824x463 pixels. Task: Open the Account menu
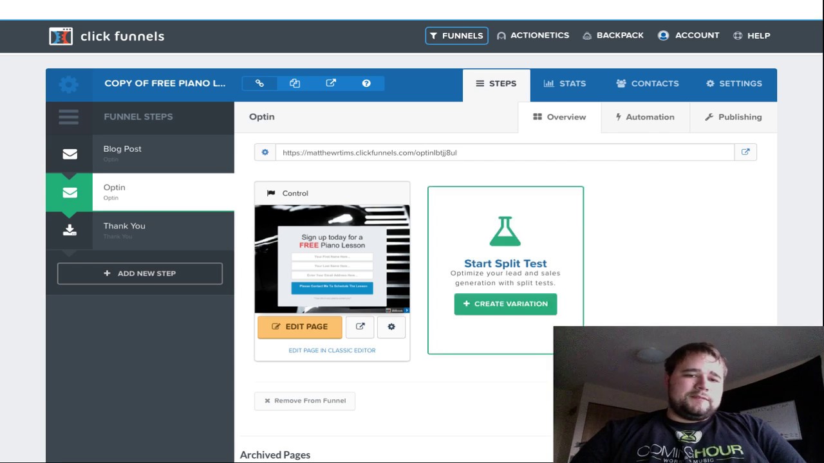click(689, 35)
